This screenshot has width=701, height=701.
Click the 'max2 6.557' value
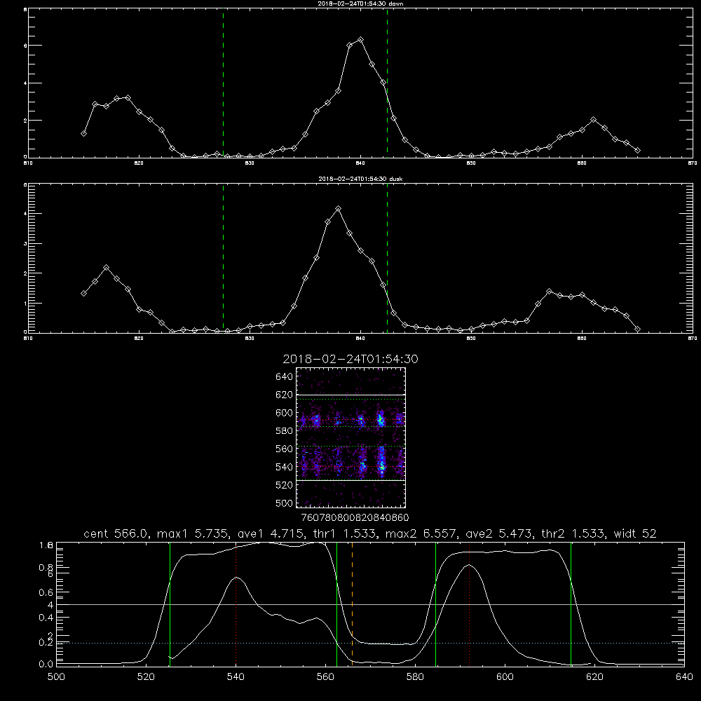(x=420, y=533)
